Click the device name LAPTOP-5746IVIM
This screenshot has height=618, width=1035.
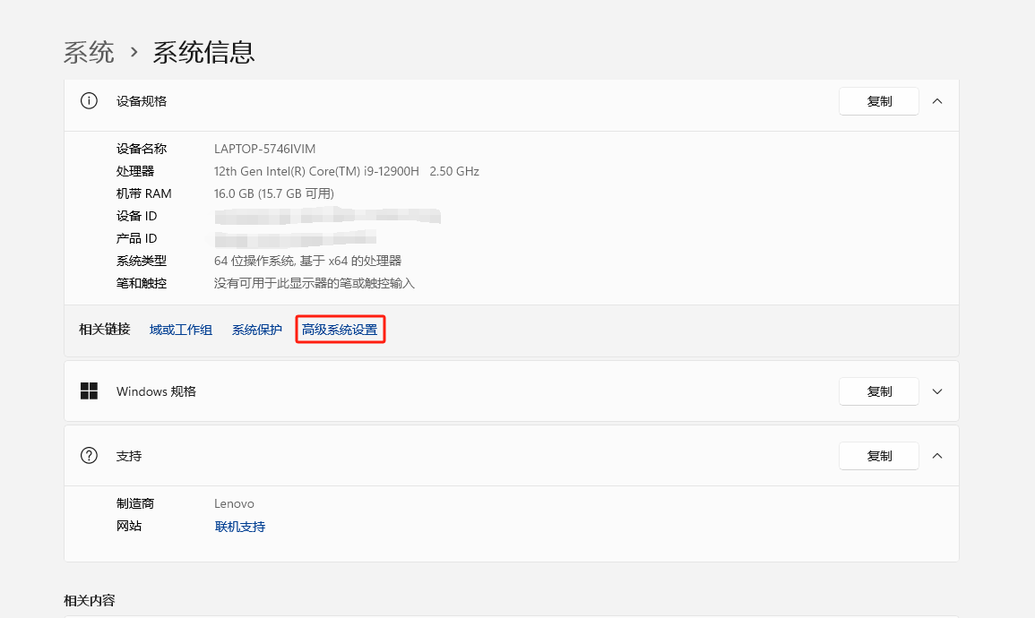point(264,149)
